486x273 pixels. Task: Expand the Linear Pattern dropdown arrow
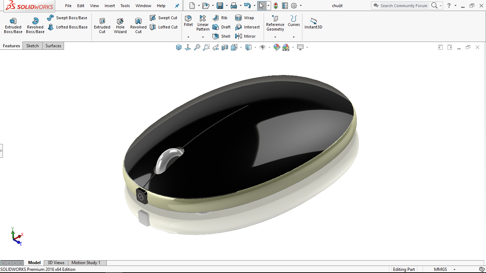(203, 37)
